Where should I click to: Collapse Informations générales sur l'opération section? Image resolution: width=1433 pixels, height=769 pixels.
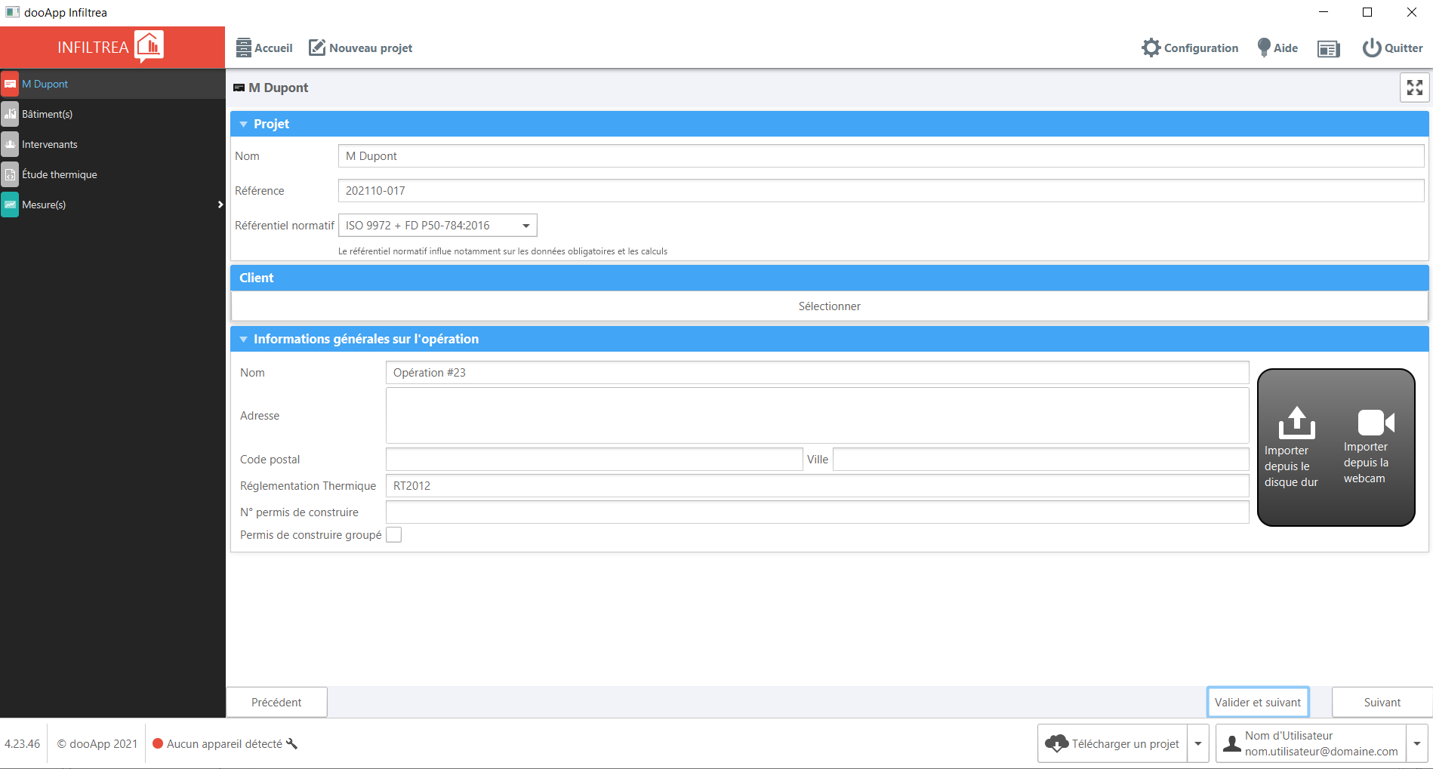click(x=243, y=340)
